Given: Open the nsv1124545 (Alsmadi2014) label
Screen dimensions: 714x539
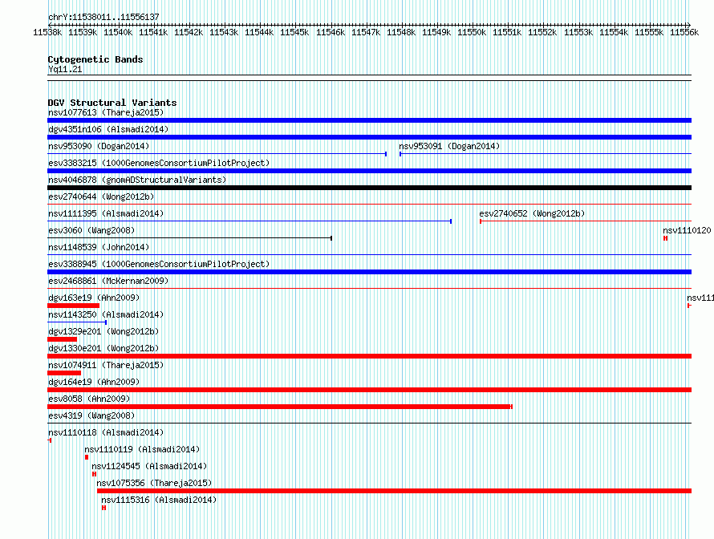Looking at the screenshot, I should [x=149, y=466].
